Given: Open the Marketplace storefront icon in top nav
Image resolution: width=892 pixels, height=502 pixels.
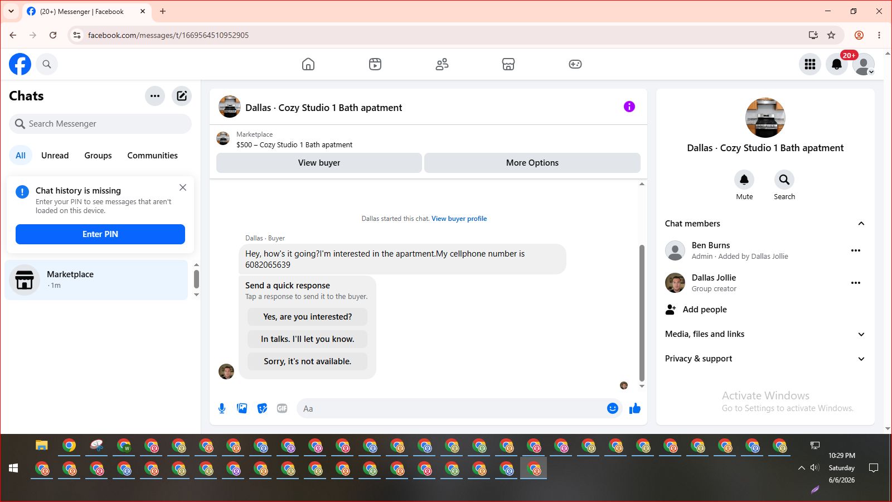Looking at the screenshot, I should 508,64.
